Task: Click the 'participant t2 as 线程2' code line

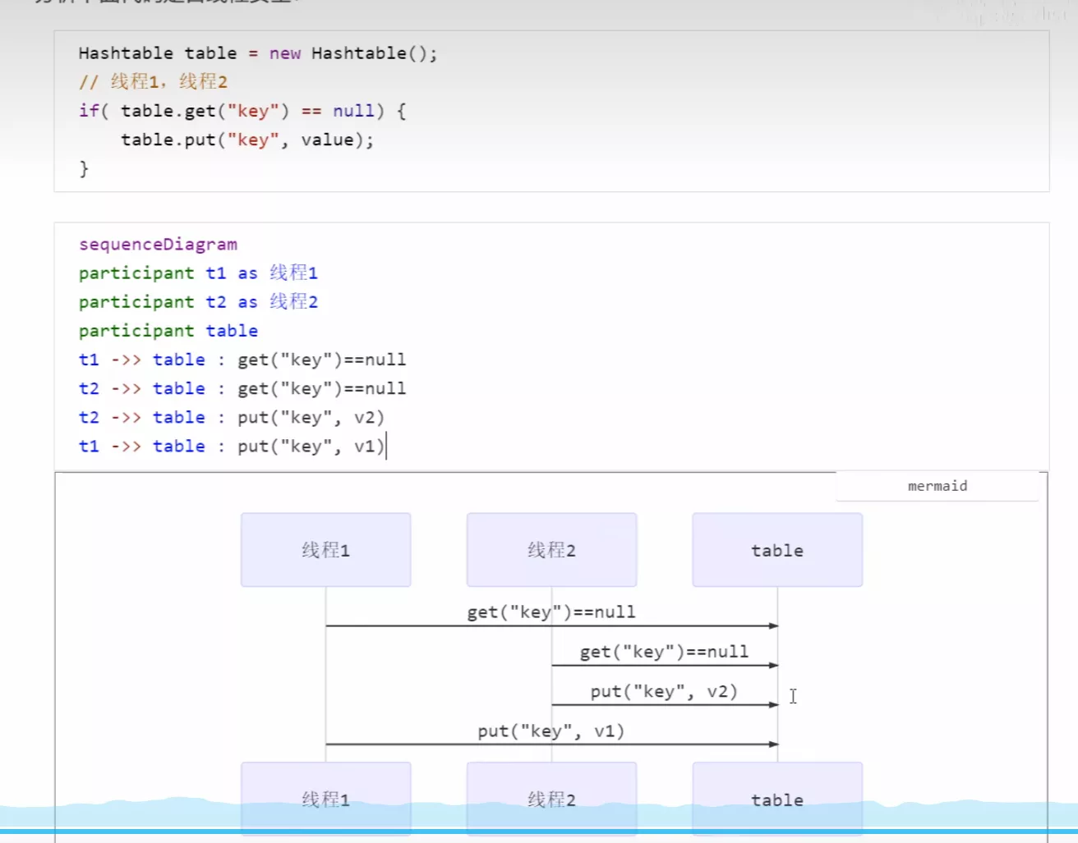Action: pos(198,302)
